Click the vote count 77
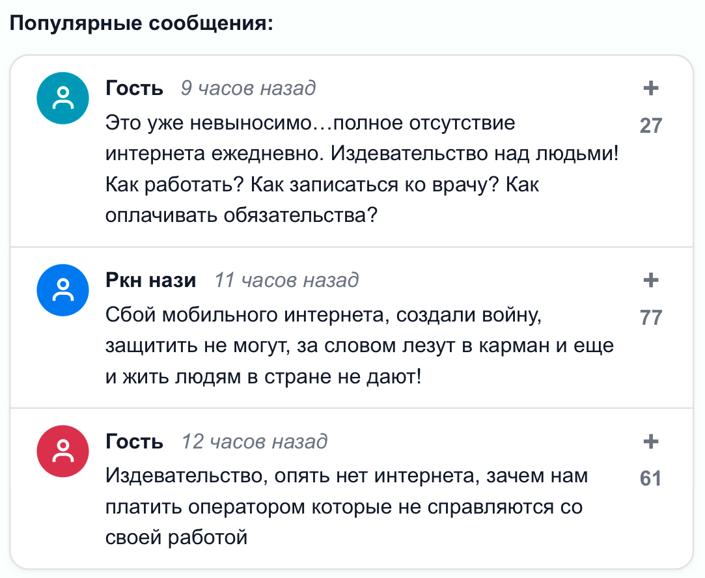Screen dimensions: 705x578 tap(650, 318)
